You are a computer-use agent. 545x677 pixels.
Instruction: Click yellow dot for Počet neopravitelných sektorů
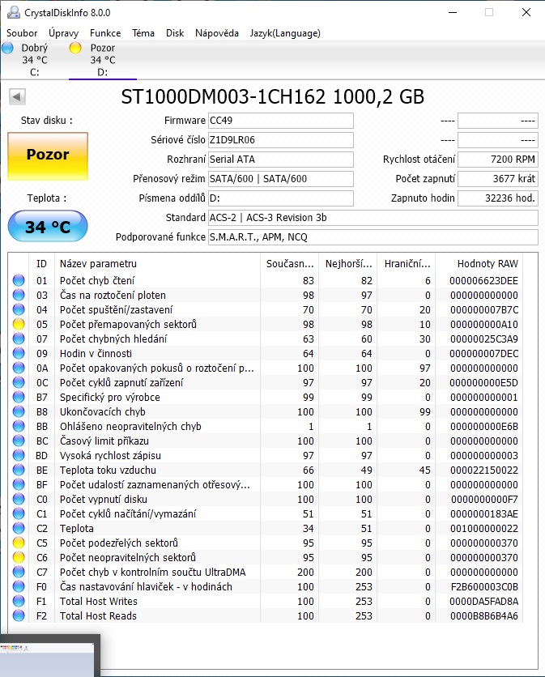19,557
